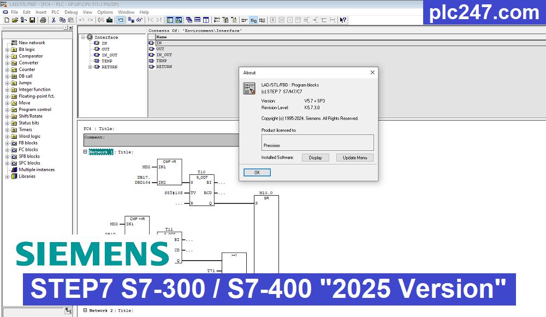
Task: Collapse Network 1 using its minus box
Action: (x=85, y=152)
